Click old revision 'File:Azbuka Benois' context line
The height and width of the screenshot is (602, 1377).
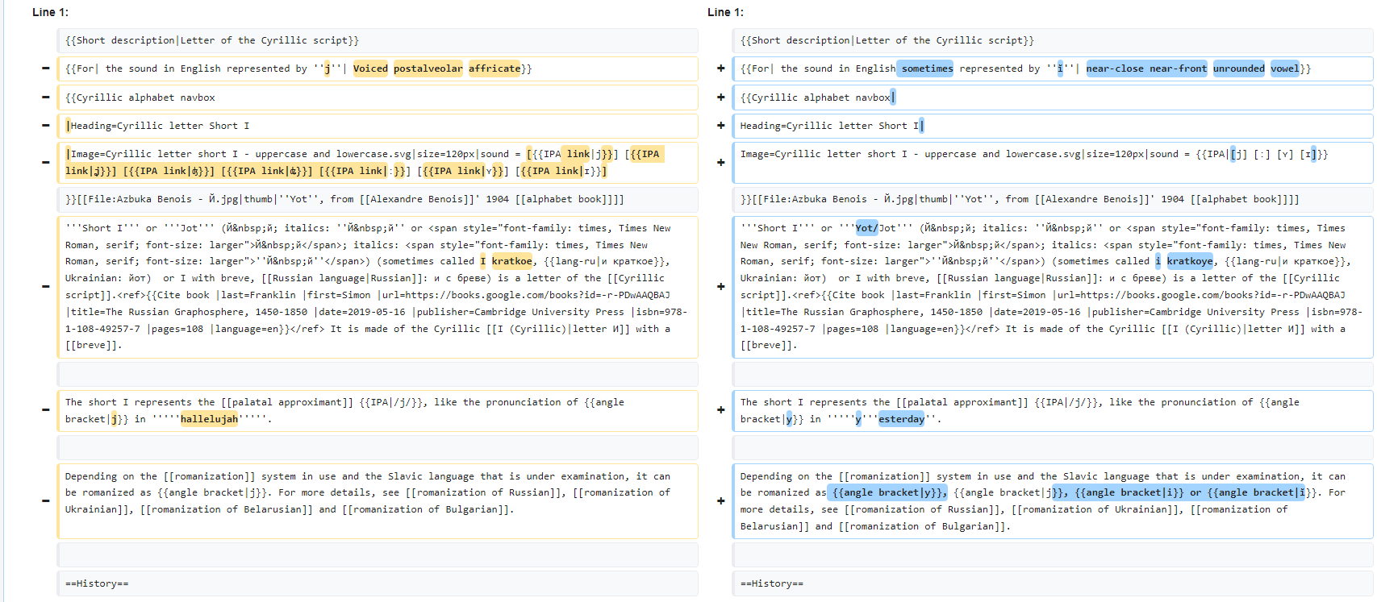378,199
